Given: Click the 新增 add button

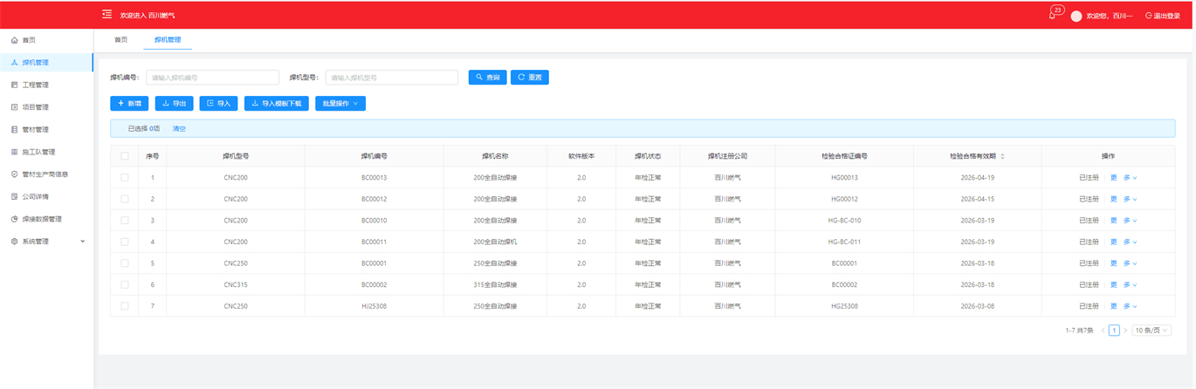Looking at the screenshot, I should [x=129, y=103].
